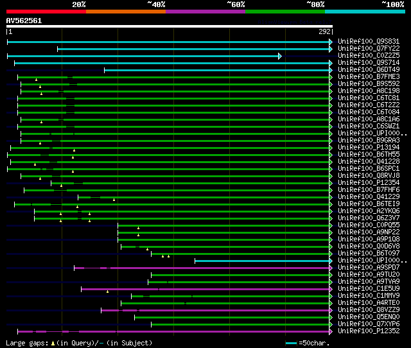Viewport: 411px width, 348px height.
Task: Select the UniRef100_C1MMV9 label
Action: click(369, 296)
